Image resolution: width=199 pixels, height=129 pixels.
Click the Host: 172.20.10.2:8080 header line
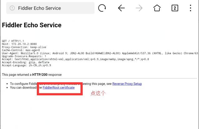(x=19, y=44)
